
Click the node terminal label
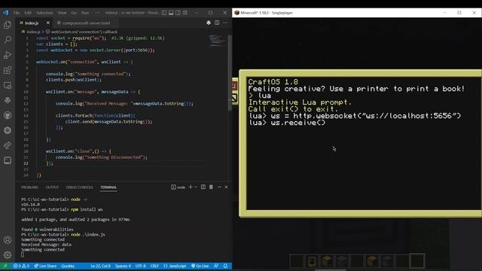tap(178, 187)
